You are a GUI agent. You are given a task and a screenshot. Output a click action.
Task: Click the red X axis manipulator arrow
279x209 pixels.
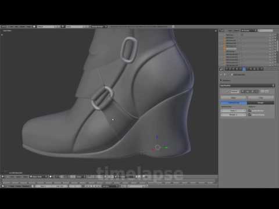point(153,150)
